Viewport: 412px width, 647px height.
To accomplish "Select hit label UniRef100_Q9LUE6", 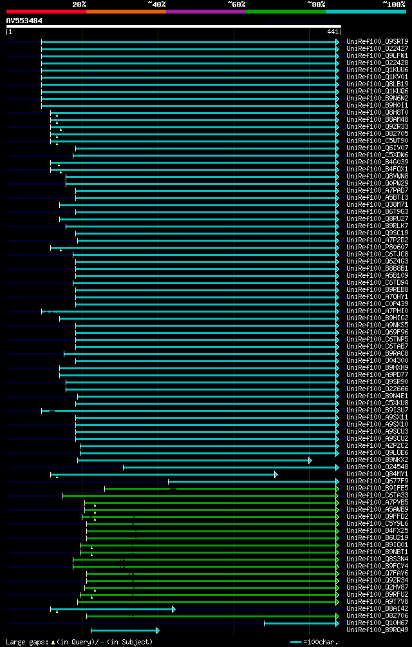I will point(377,453).
